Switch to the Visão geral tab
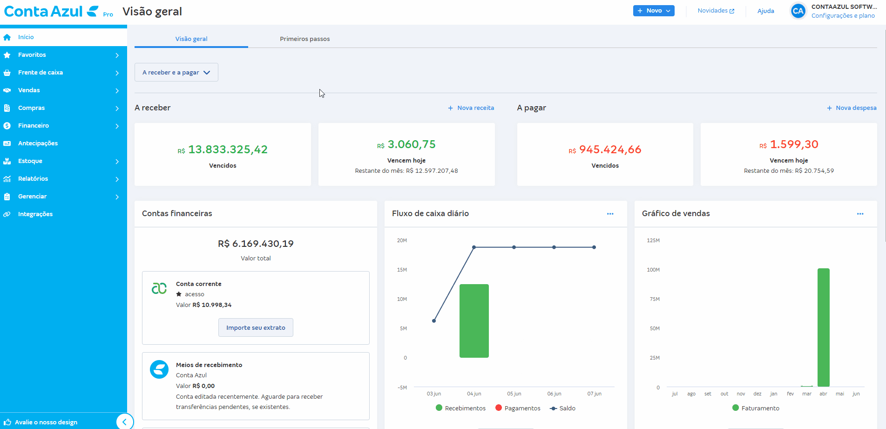 pos(191,39)
